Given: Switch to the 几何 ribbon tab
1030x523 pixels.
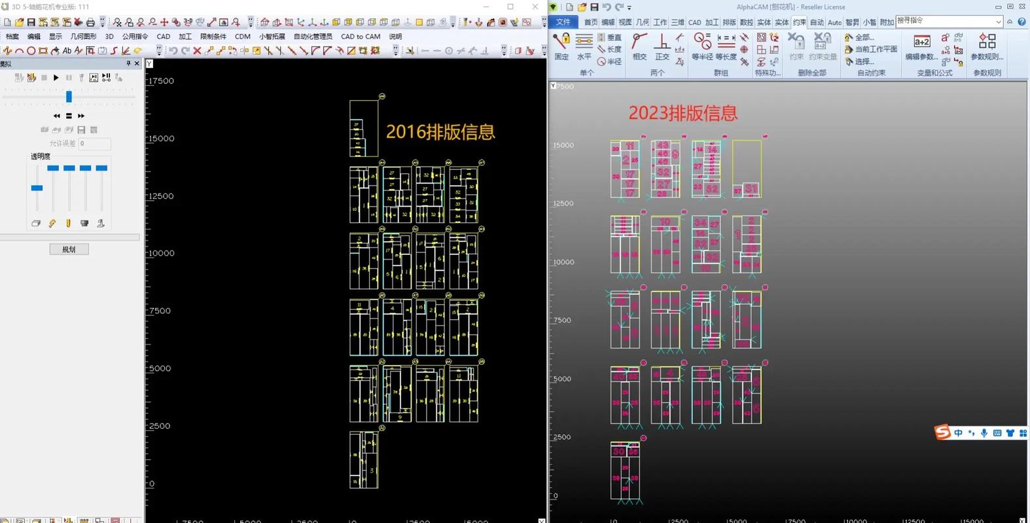Looking at the screenshot, I should [643, 22].
